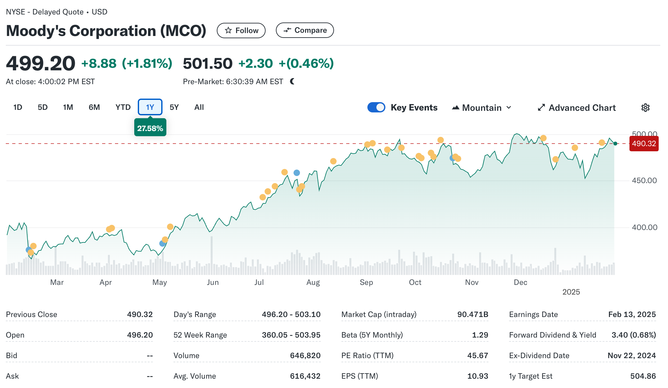The width and height of the screenshot is (668, 388).
Task: Click the compare arrows icon
Action: (x=287, y=30)
